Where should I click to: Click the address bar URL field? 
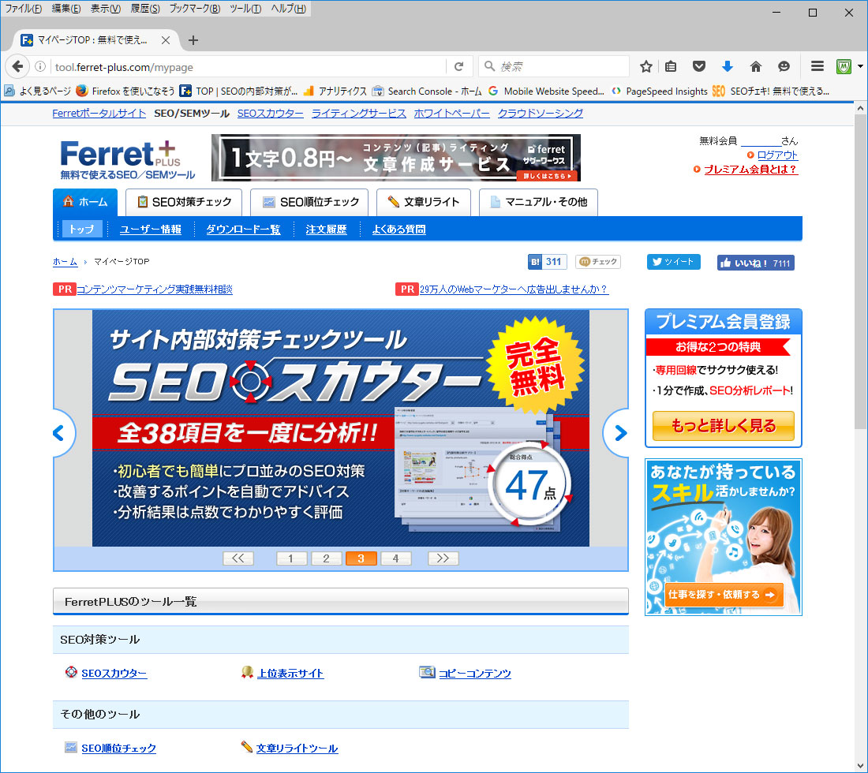click(x=248, y=67)
